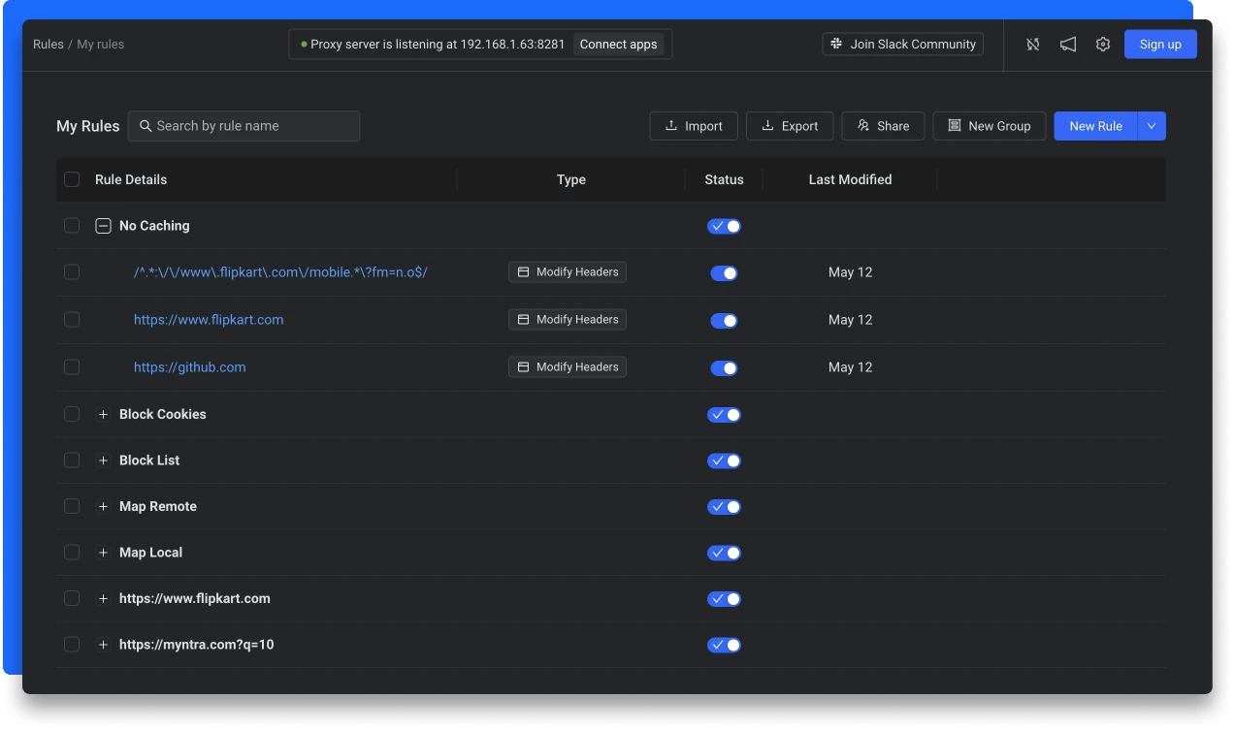Click the New Rule button
This screenshot has height=730, width=1235.
pos(1095,126)
